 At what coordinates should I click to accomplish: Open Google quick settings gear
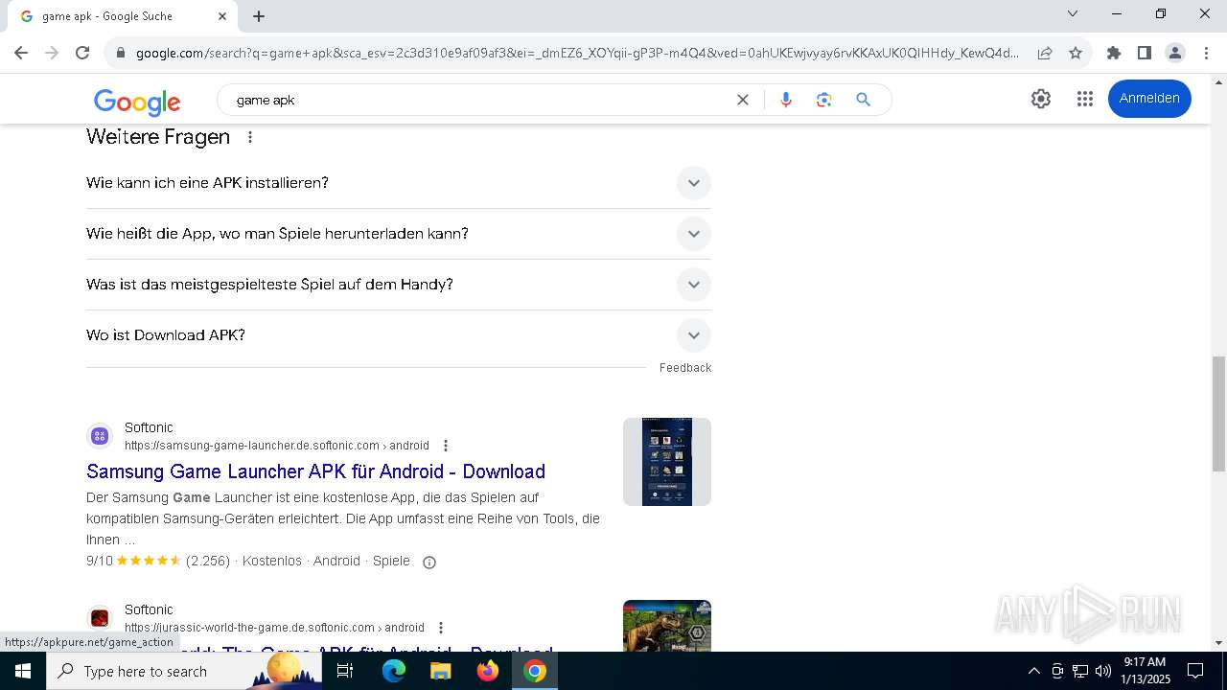(1041, 99)
